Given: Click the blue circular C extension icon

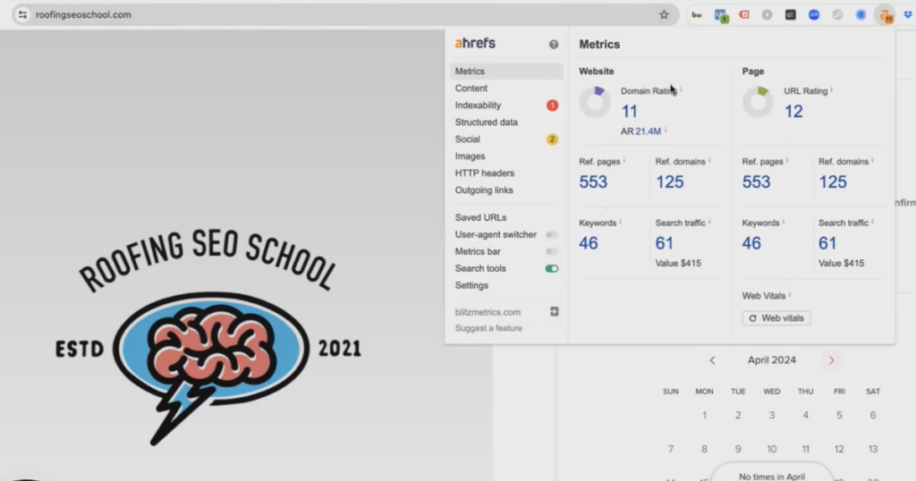Looking at the screenshot, I should 861,14.
